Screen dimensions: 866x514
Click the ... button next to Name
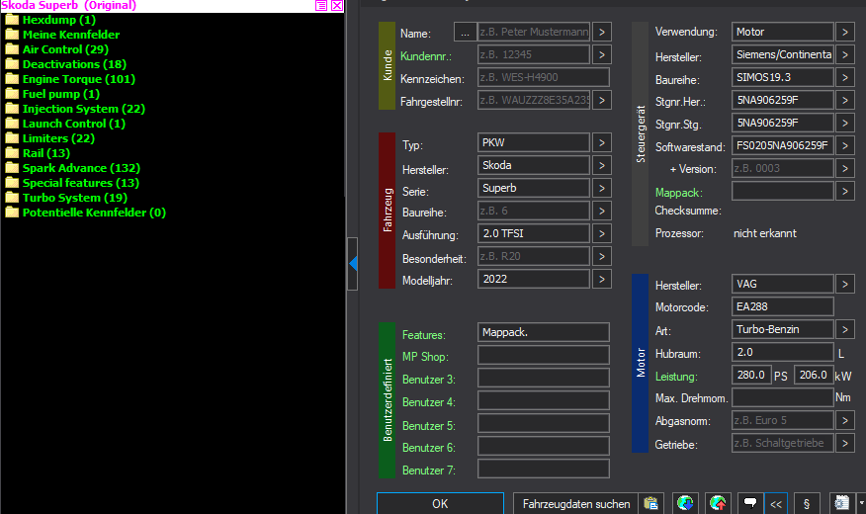click(x=465, y=33)
